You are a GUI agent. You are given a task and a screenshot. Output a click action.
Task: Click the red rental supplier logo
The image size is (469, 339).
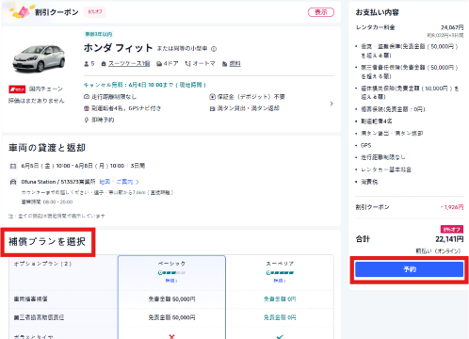[x=17, y=89]
